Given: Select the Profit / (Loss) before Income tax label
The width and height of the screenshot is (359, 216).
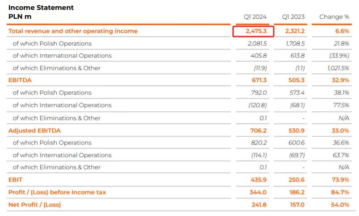Looking at the screenshot, I should pos(57,192).
